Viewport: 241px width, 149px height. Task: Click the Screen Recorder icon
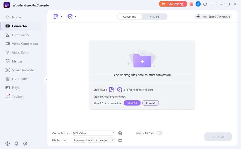click(8, 70)
